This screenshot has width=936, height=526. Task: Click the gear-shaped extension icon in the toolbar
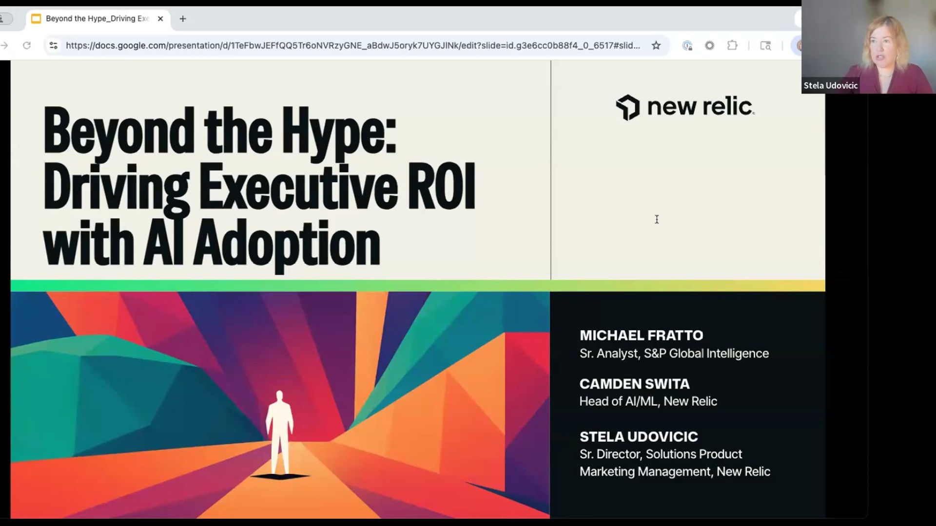click(710, 45)
